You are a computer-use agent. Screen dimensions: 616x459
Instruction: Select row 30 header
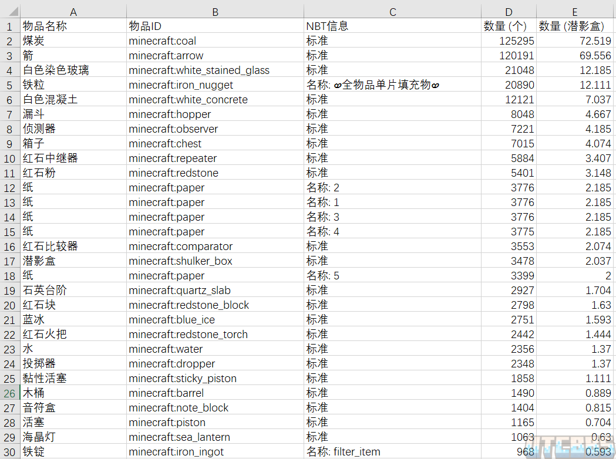pyautogui.click(x=10, y=451)
